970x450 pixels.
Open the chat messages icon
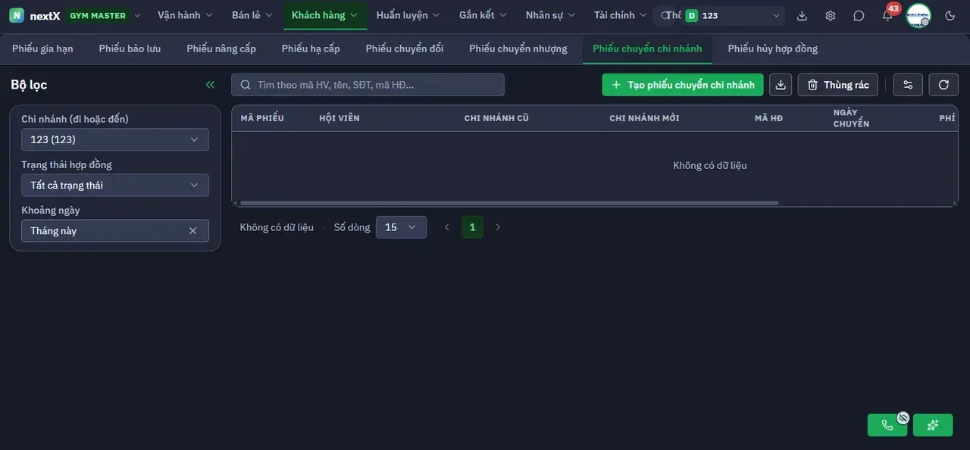coord(859,15)
